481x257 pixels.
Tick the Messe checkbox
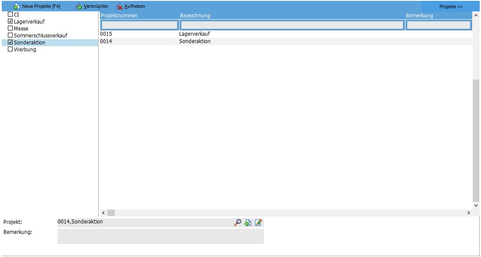coord(10,28)
